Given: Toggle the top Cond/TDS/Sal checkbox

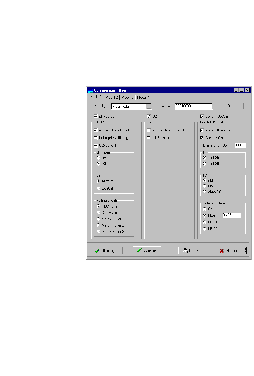Looking at the screenshot, I should (202, 116).
